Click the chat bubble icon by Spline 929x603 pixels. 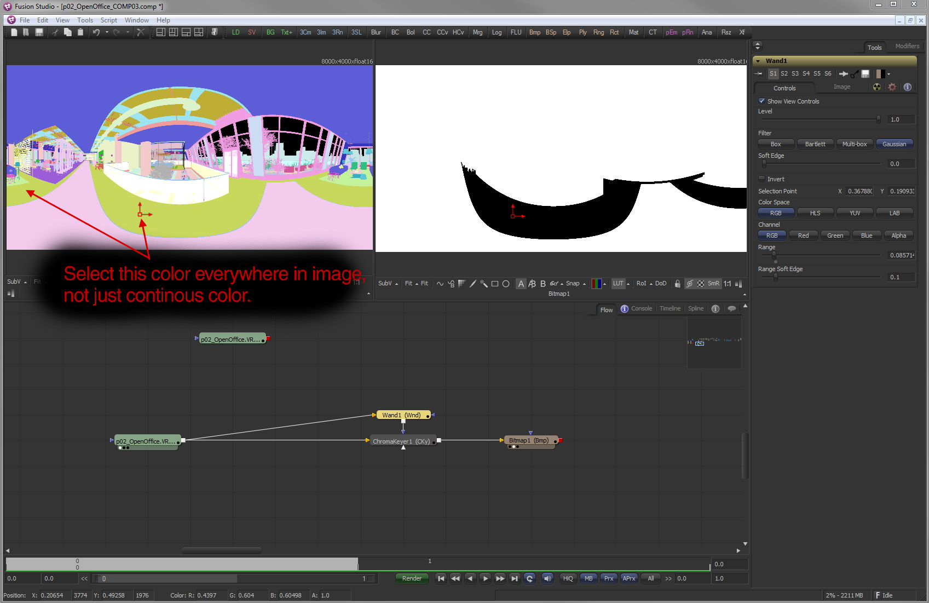732,309
